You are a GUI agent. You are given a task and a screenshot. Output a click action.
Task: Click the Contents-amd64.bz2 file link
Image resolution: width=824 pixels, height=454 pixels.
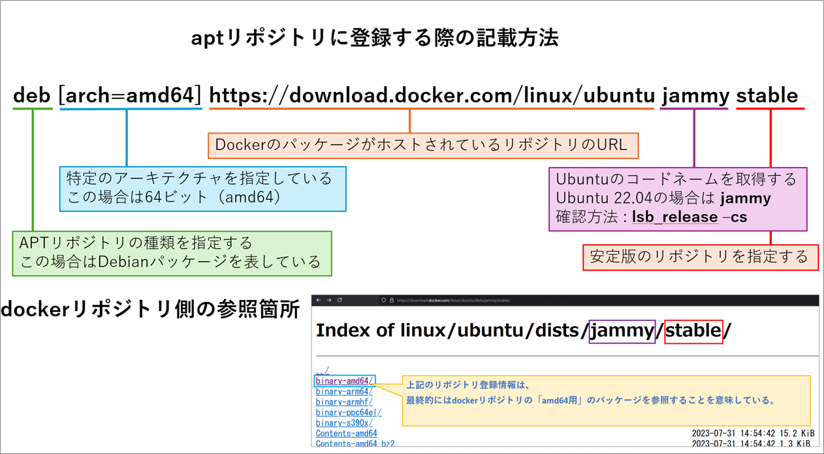click(354, 443)
